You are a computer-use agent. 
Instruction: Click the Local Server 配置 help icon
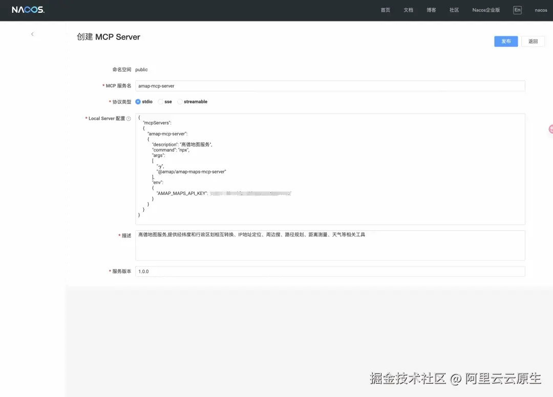pos(129,119)
